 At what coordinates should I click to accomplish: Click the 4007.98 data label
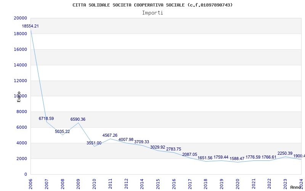[x=126, y=139]
